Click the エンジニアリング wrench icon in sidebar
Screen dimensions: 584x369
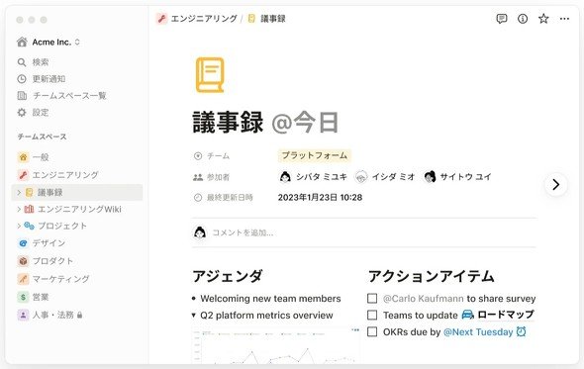click(x=23, y=175)
